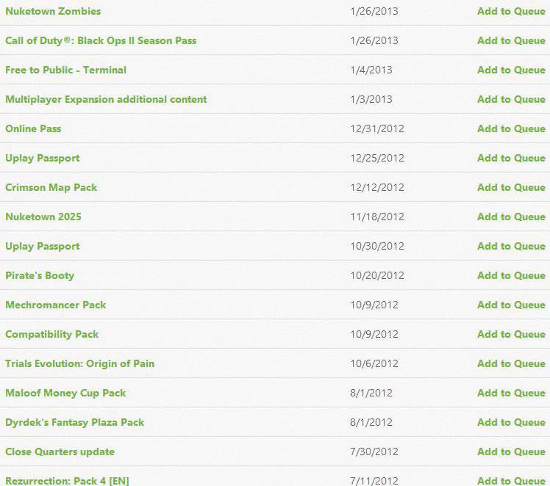Add Mechromancer Pack to queue
This screenshot has height=486, width=550.
pyautogui.click(x=511, y=305)
